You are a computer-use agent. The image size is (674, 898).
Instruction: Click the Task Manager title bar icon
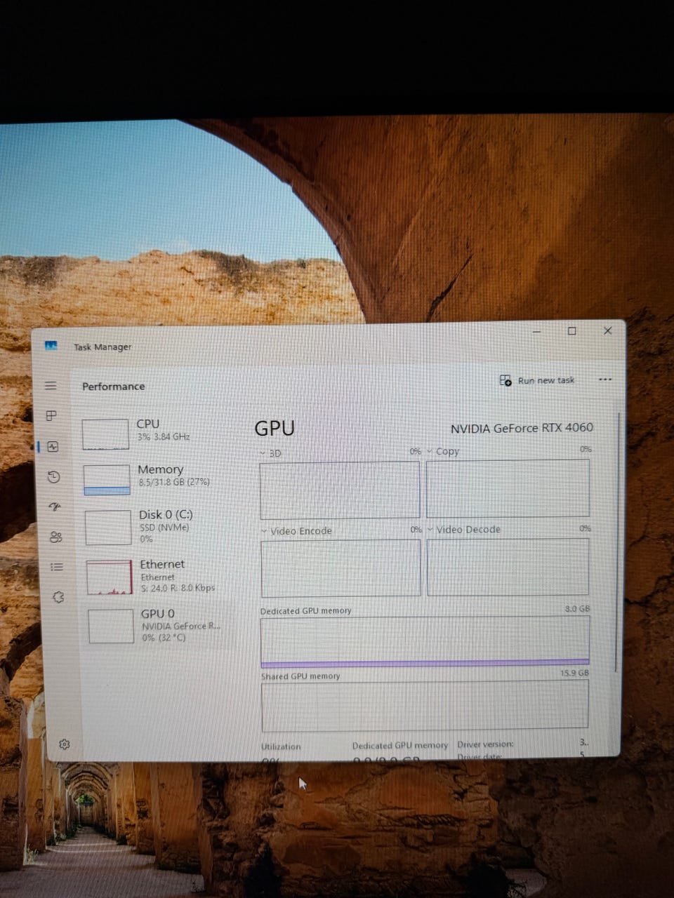(x=51, y=346)
